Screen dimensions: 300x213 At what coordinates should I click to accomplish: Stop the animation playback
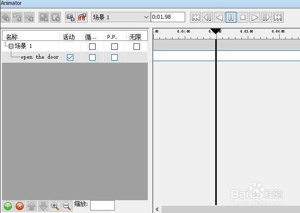coord(243,17)
